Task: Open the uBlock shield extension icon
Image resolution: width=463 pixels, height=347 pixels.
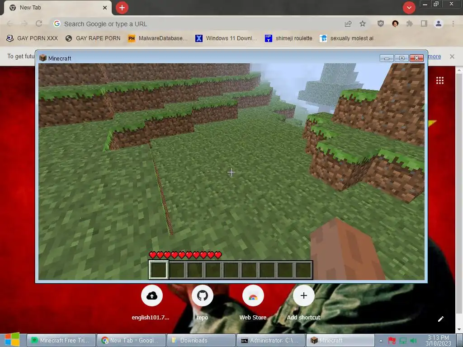Action: pyautogui.click(x=381, y=23)
